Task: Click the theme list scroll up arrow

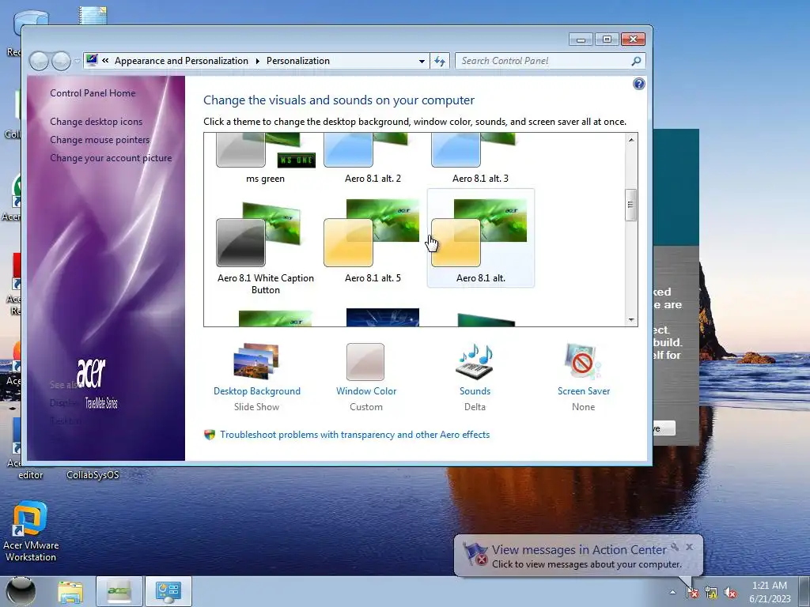Action: [x=630, y=139]
